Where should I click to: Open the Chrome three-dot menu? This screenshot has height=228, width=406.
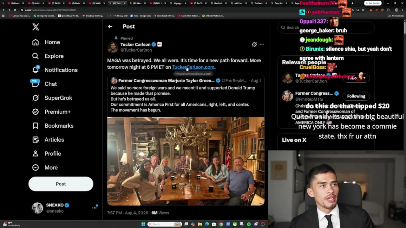coord(402,10)
